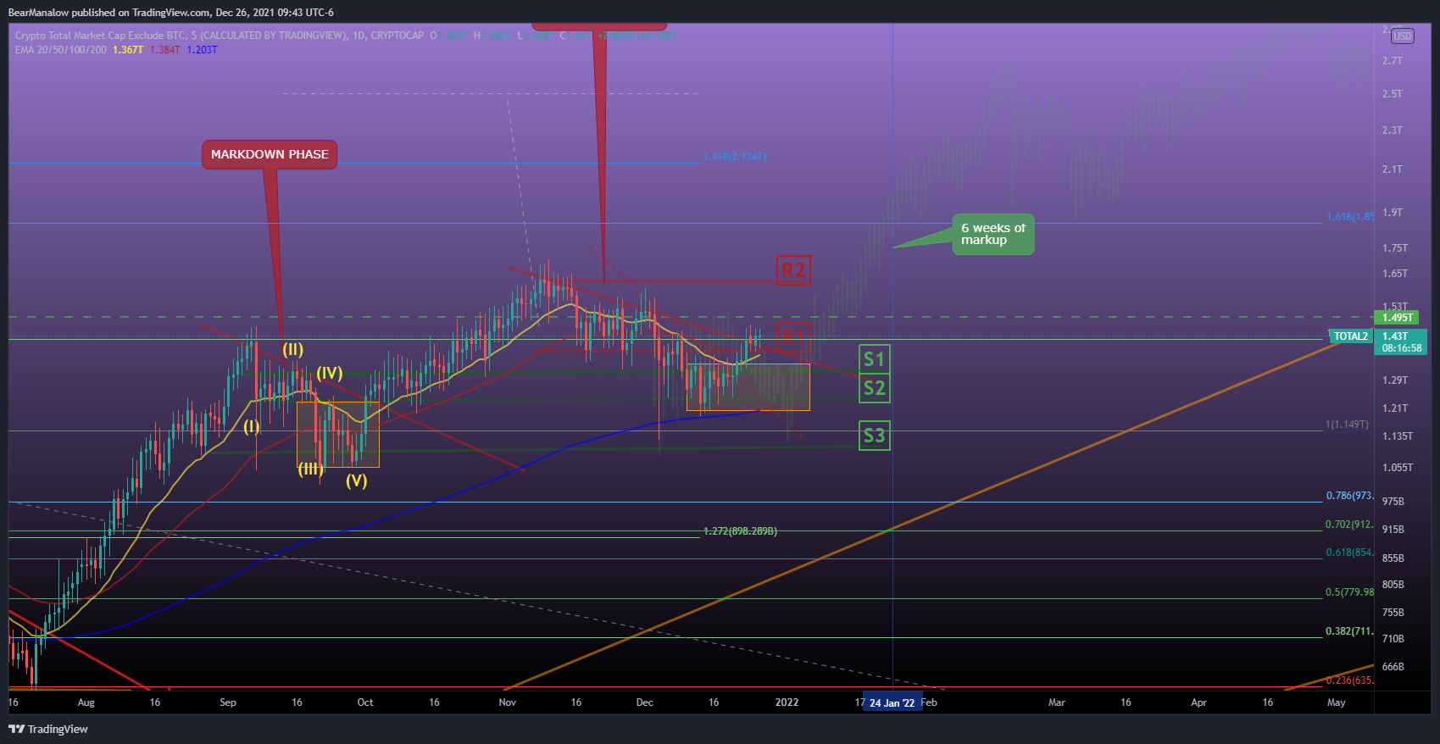The width and height of the screenshot is (1440, 744).
Task: Select the (IV) Elliott wave label
Action: tap(330, 372)
